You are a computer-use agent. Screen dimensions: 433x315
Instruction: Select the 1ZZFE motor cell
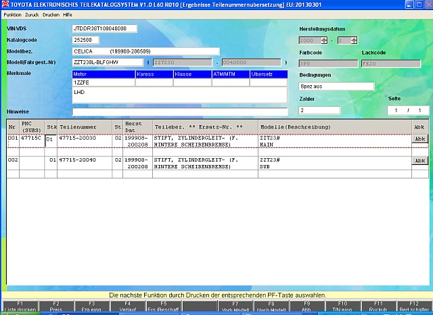[104, 82]
